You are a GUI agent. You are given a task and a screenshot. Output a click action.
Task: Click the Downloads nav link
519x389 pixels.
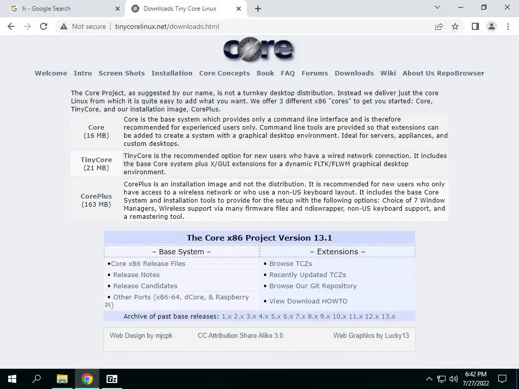point(354,73)
